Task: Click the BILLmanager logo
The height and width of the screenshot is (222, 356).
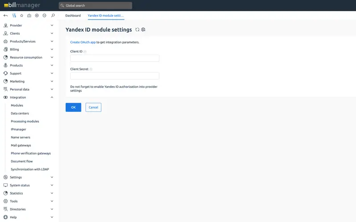Action: tap(22, 5)
